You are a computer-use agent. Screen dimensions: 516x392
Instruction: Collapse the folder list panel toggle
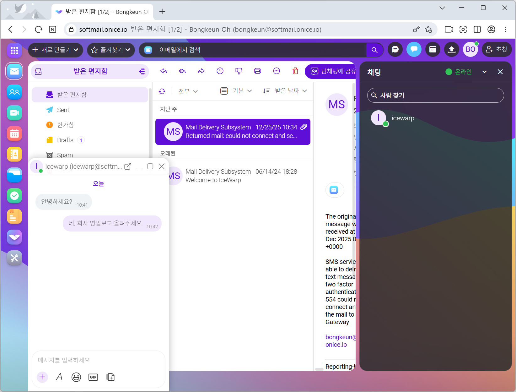coord(142,72)
